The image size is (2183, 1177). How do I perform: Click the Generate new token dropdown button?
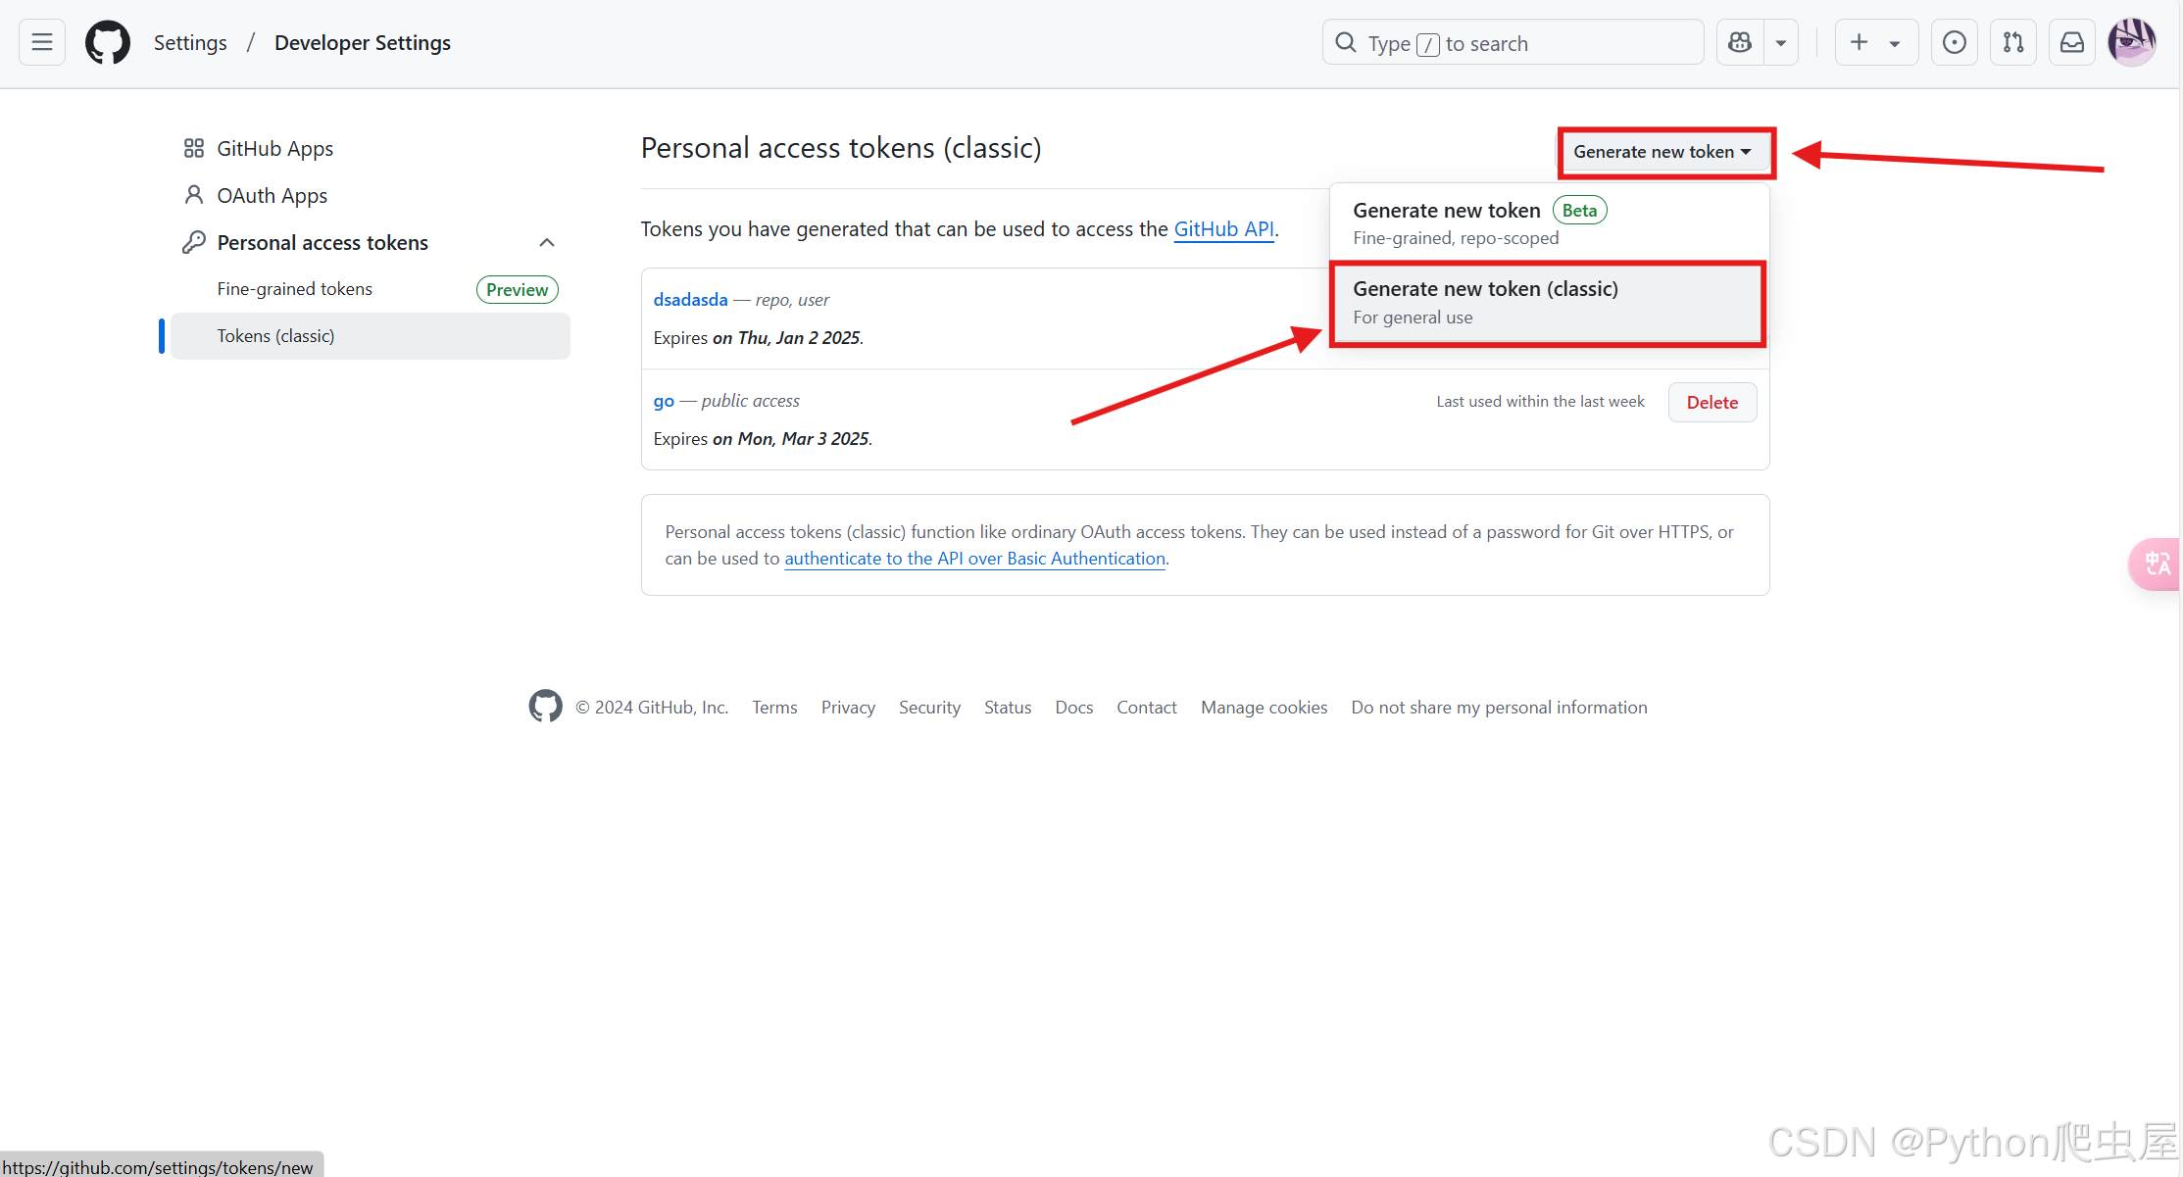[x=1662, y=152]
